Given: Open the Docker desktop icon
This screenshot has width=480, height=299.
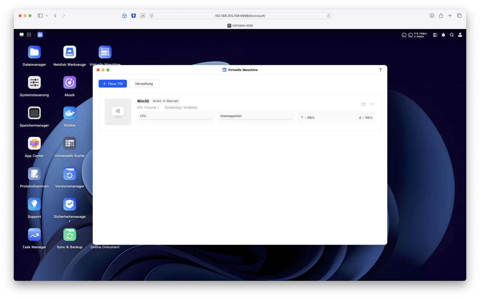Looking at the screenshot, I should (x=69, y=113).
